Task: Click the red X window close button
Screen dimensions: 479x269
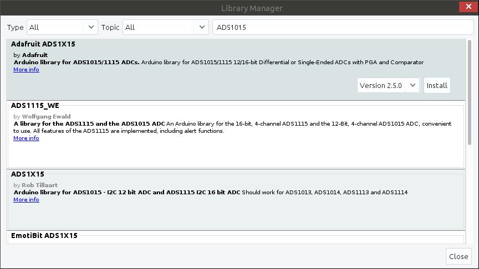Action: [x=468, y=7]
